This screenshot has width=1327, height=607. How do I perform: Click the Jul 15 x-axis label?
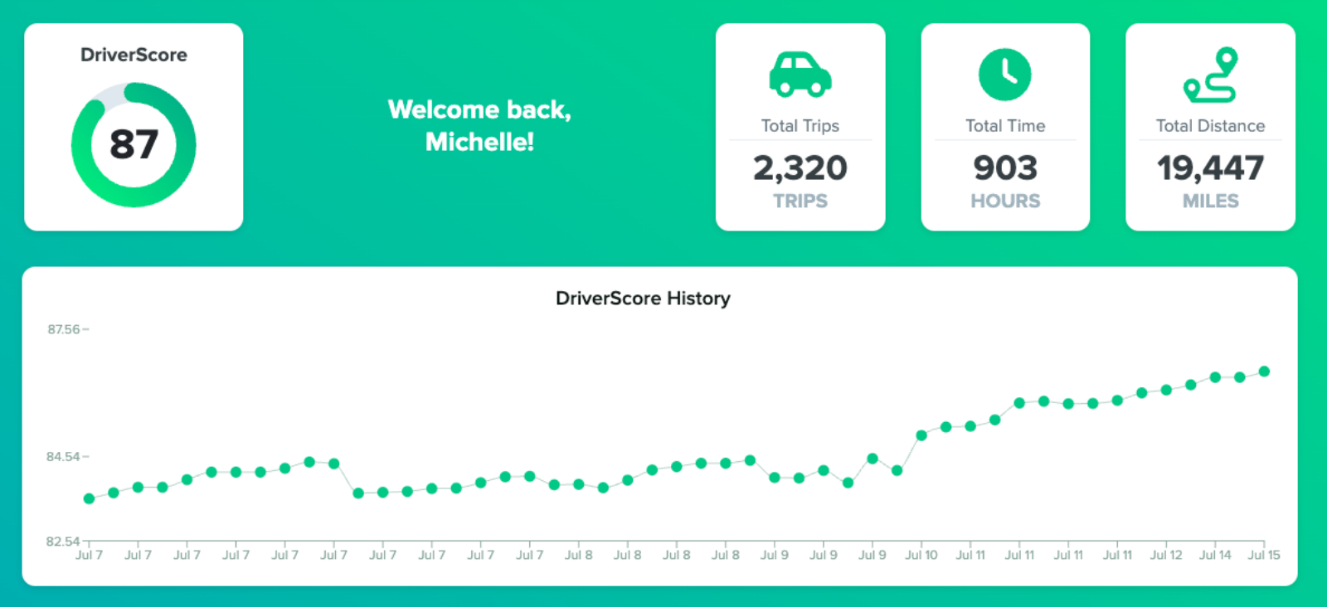1264,555
